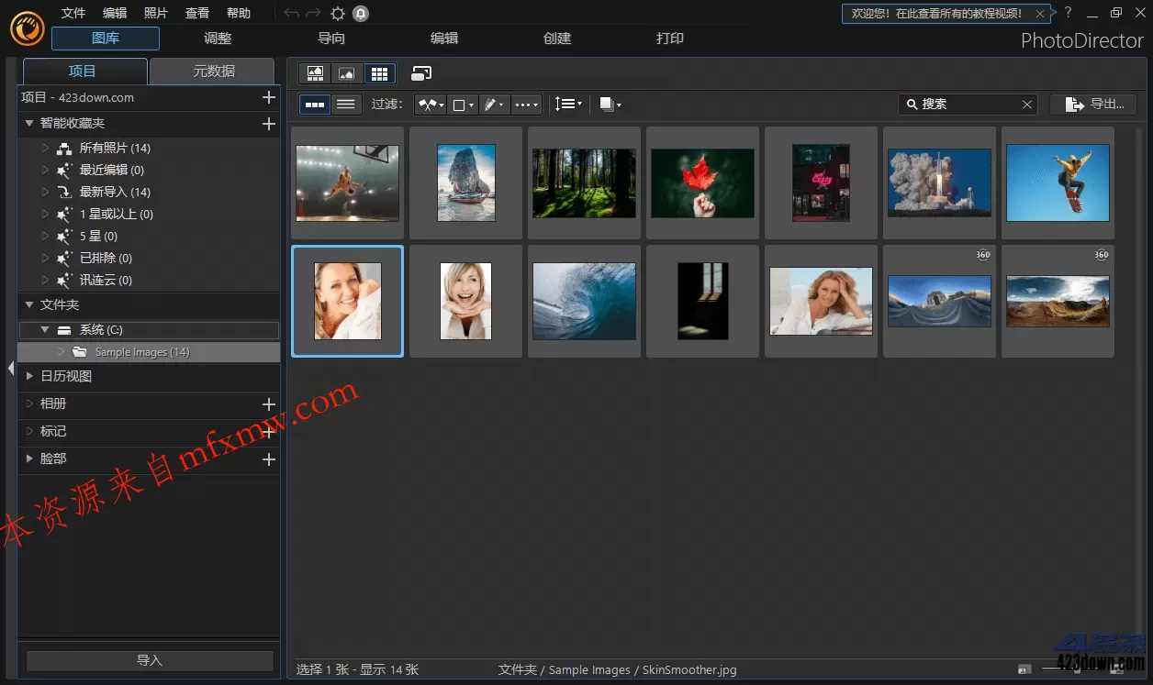Collapse the 智能收藏夹 section
The width and height of the screenshot is (1153, 685).
(x=29, y=124)
